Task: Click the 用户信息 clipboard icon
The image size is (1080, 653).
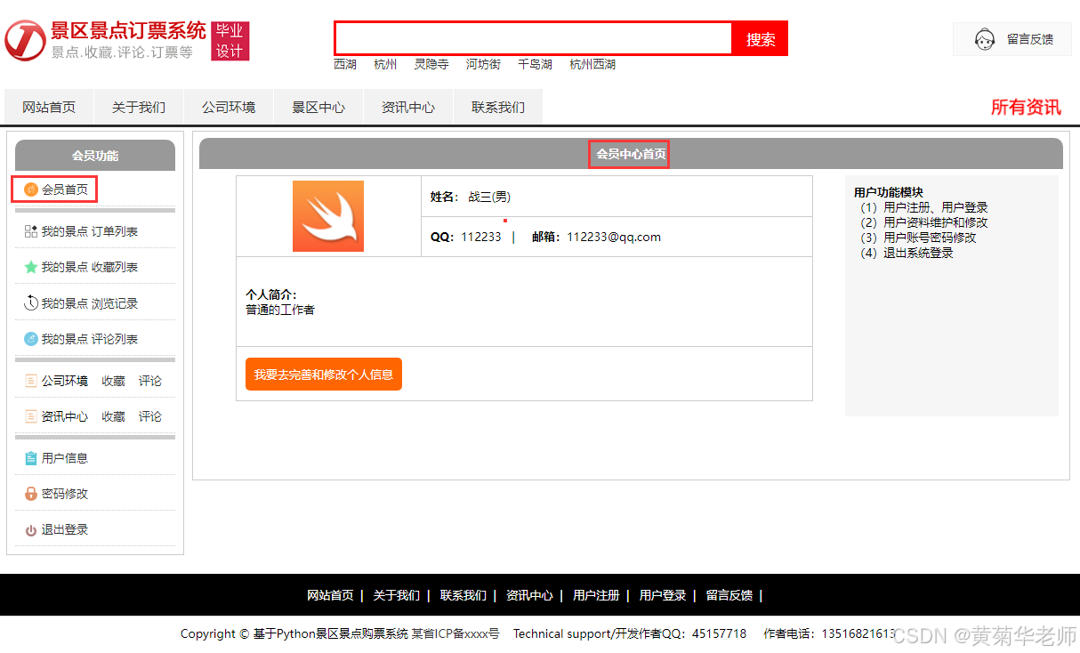Action: (31, 458)
